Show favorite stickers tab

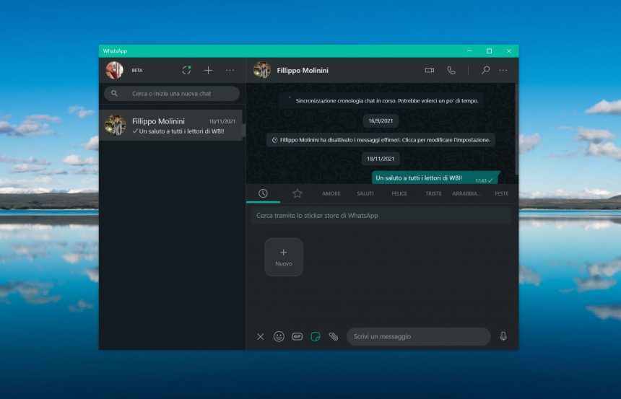click(298, 193)
